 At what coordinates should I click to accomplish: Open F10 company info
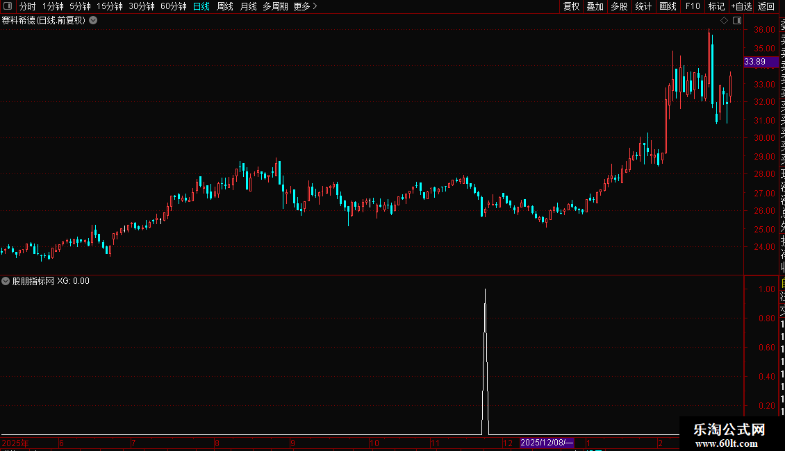pyautogui.click(x=693, y=6)
